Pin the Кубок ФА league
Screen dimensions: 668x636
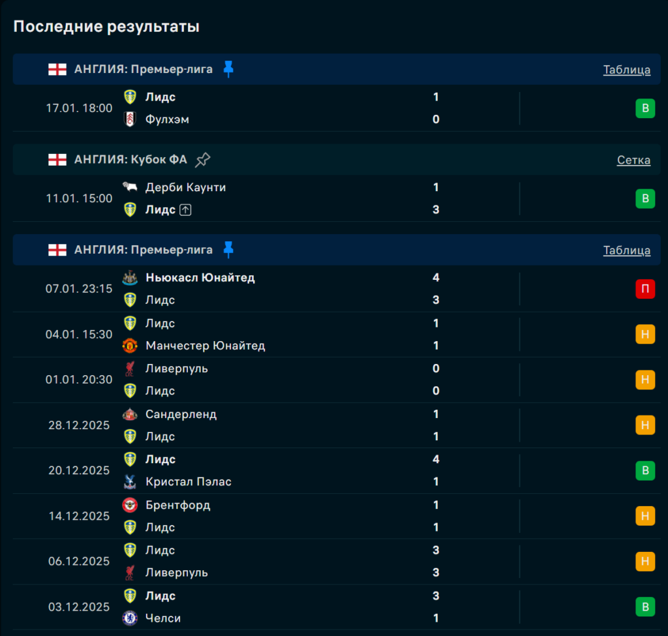[203, 159]
